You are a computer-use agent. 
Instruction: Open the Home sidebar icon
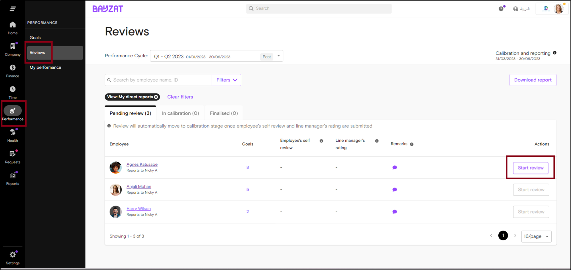click(13, 25)
